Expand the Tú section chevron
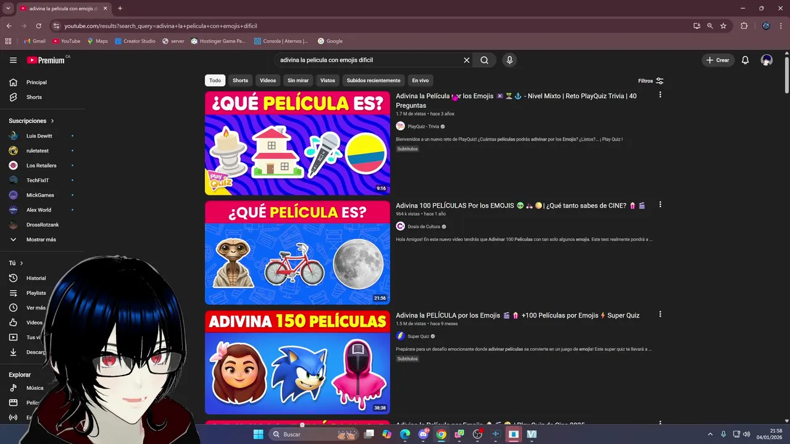The width and height of the screenshot is (790, 444). pos(21,263)
